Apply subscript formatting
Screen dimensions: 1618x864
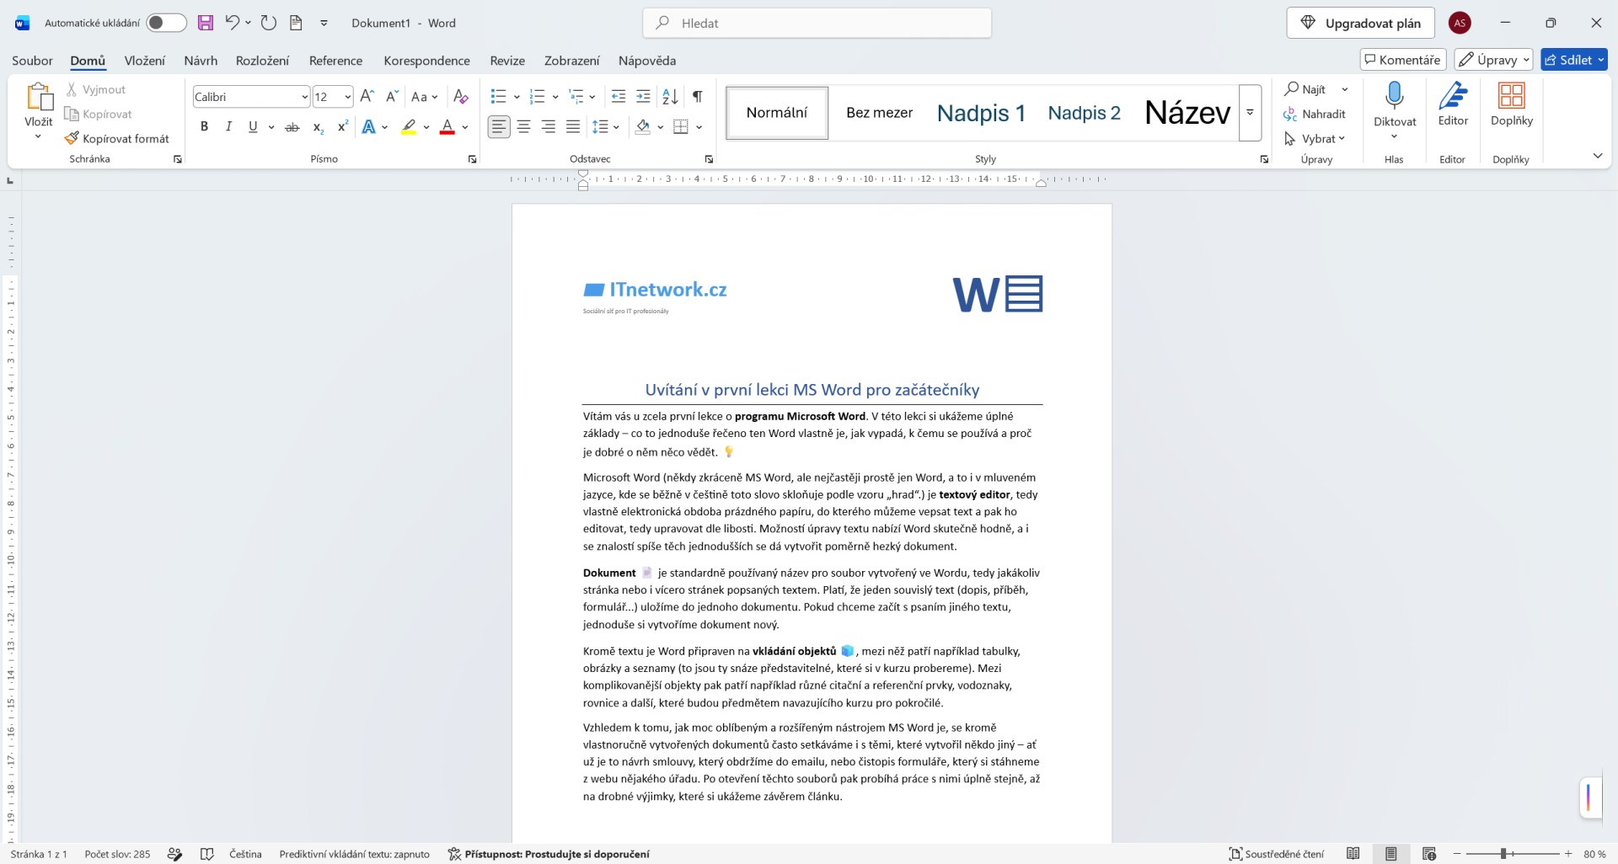[318, 127]
